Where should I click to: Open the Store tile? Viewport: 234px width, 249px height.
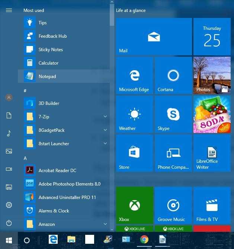[x=134, y=153]
